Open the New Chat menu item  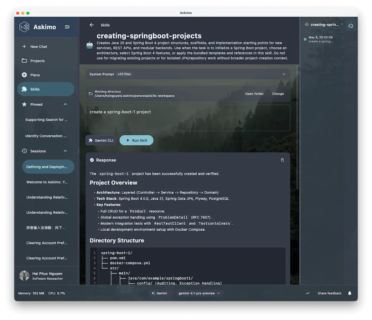[x=46, y=47]
